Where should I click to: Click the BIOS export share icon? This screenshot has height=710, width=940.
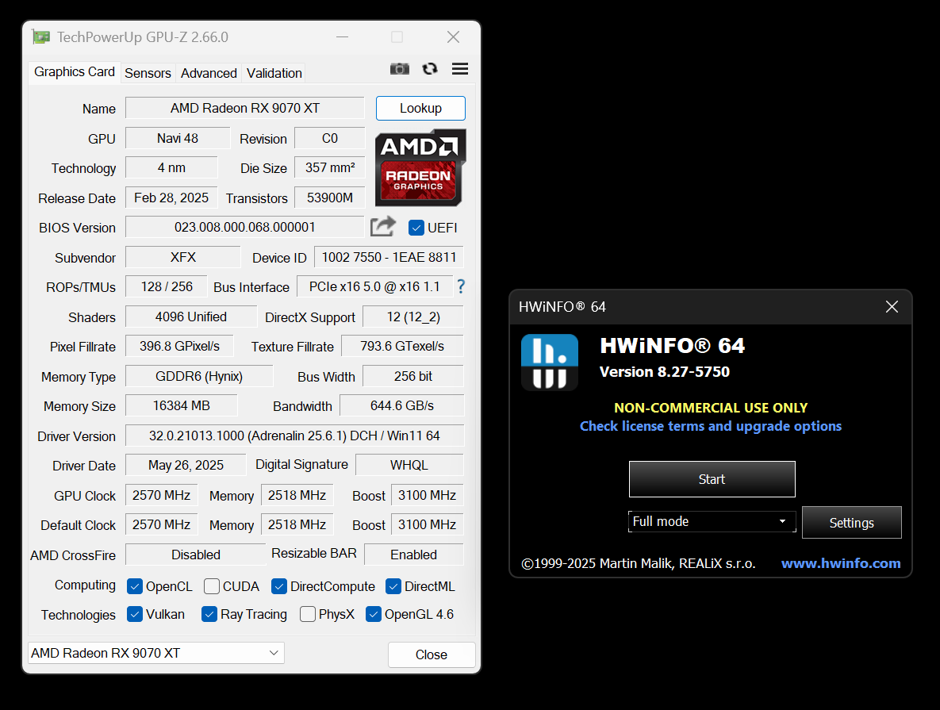(383, 227)
